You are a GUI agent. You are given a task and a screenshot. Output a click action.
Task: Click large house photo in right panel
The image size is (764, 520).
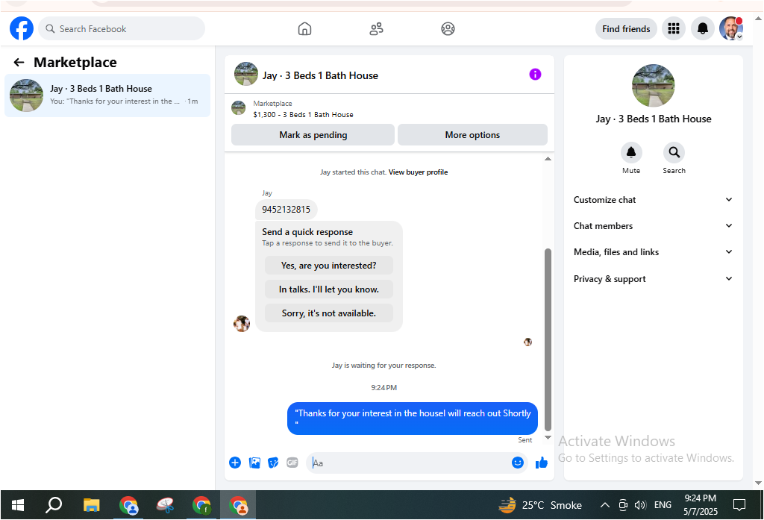(653, 85)
